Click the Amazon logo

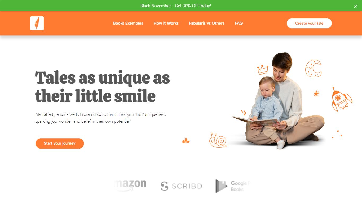[131, 185]
